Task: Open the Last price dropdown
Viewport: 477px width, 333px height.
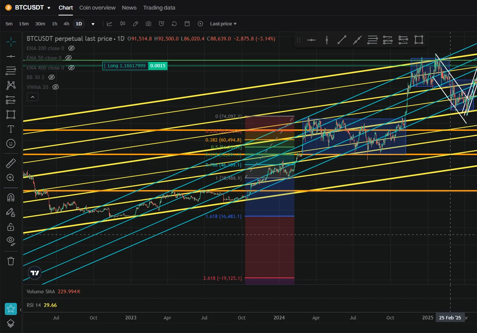Action: [223, 24]
